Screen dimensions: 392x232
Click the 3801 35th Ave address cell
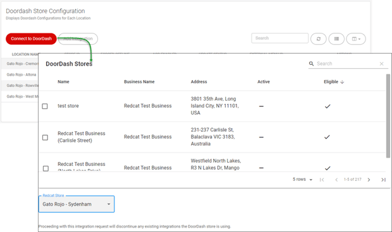[x=215, y=106]
